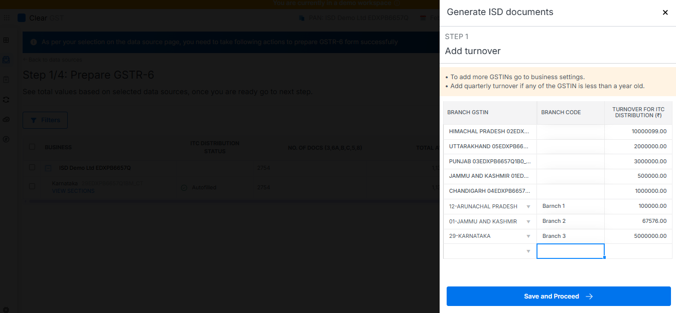Click the empty turnover cell in last row
The height and width of the screenshot is (313, 676).
tap(638, 251)
